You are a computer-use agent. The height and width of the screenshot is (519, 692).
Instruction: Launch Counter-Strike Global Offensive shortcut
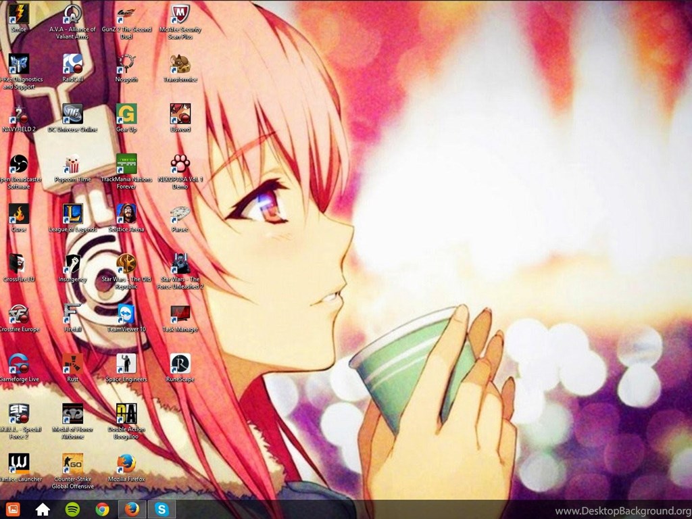(x=72, y=463)
